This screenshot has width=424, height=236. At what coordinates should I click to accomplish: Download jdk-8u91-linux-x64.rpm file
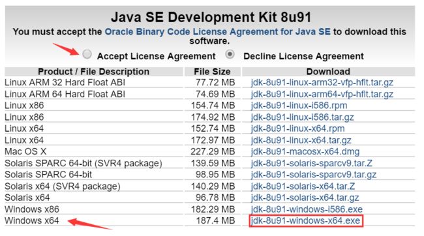pos(297,128)
